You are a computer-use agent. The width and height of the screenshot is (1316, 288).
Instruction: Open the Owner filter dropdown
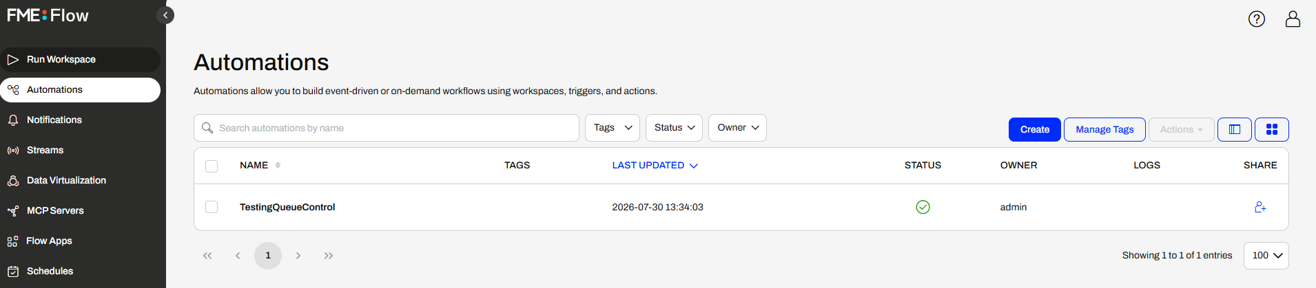click(x=737, y=128)
